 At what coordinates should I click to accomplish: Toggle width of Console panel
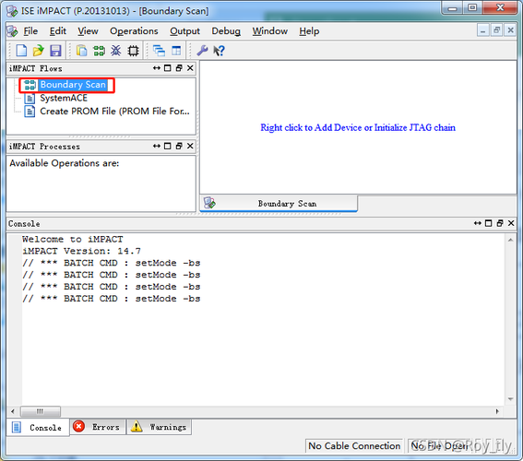(477, 223)
